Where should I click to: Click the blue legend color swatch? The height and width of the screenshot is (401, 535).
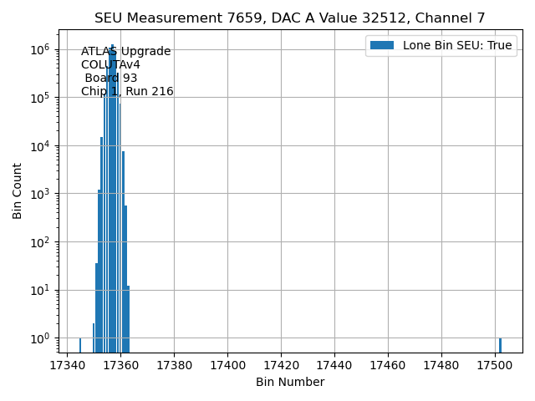(383, 45)
